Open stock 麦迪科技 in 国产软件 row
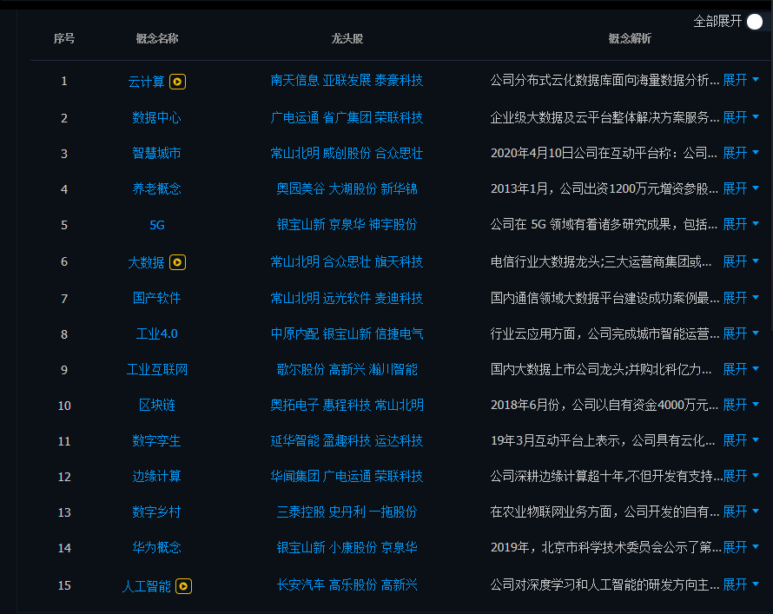773x614 pixels. 399,298
